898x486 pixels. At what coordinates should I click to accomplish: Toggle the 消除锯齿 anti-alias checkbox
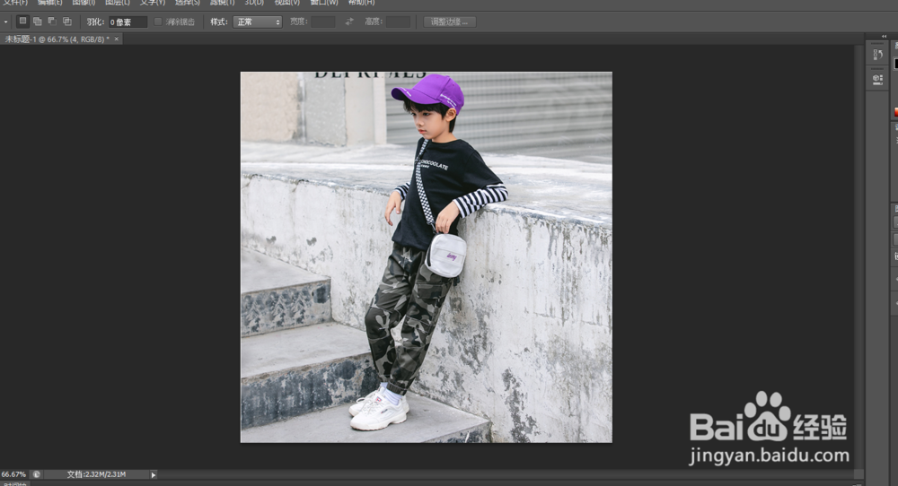158,22
